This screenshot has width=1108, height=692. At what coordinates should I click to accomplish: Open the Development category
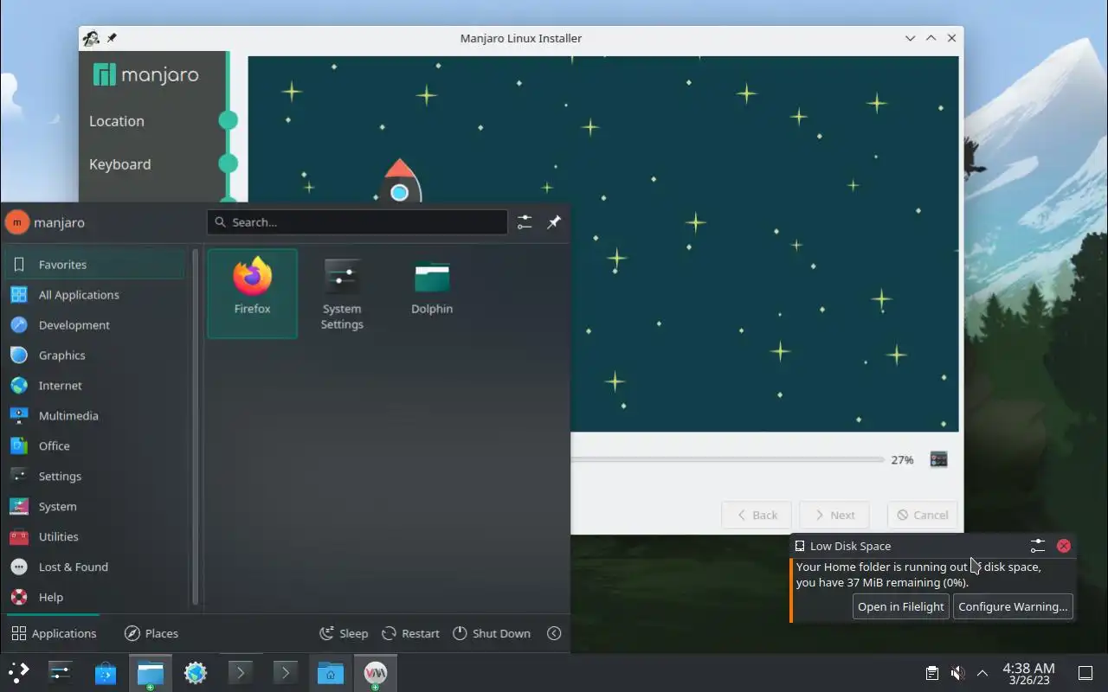point(95,325)
